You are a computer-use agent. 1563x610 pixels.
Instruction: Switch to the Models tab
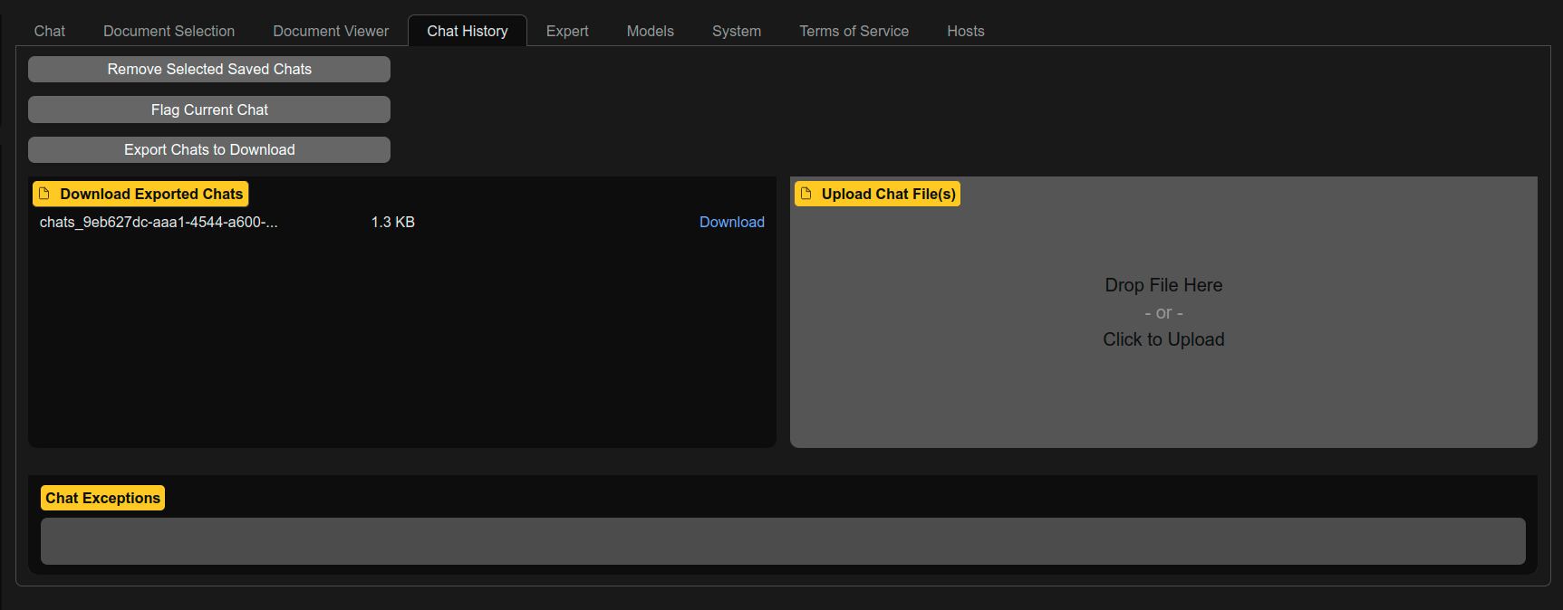tap(650, 31)
